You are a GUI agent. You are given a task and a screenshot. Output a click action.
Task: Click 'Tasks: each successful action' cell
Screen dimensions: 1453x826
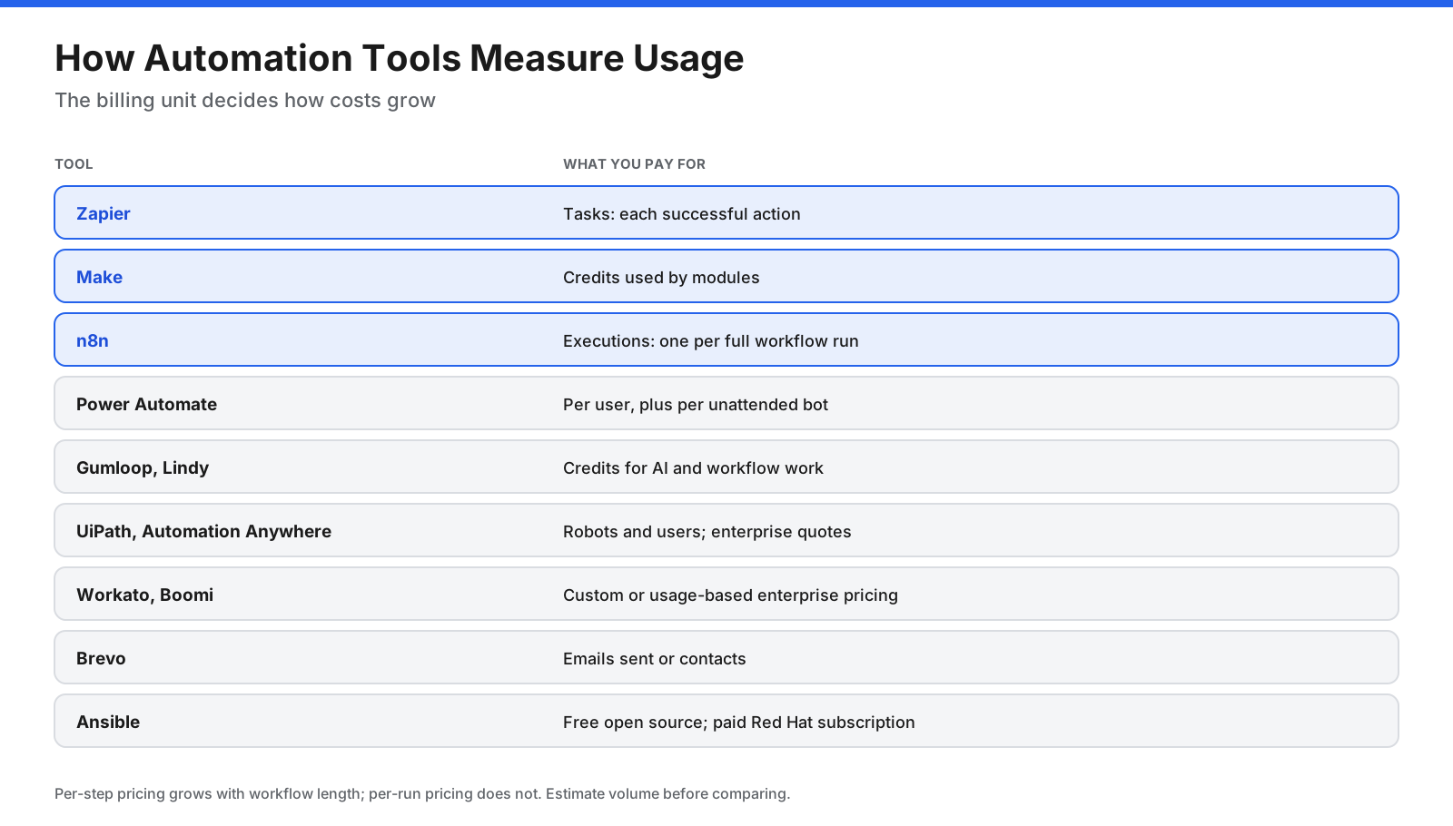pos(682,214)
